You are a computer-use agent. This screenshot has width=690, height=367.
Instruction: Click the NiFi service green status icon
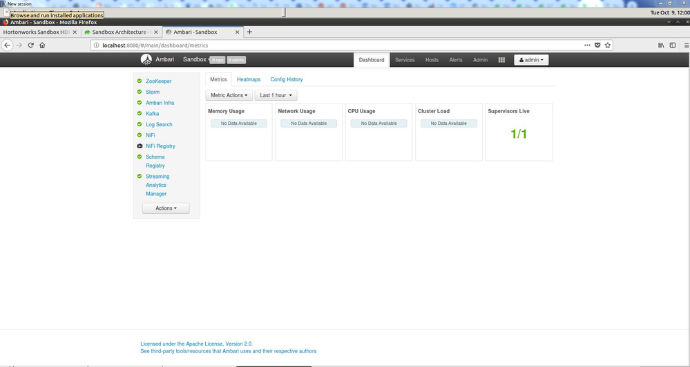point(140,135)
